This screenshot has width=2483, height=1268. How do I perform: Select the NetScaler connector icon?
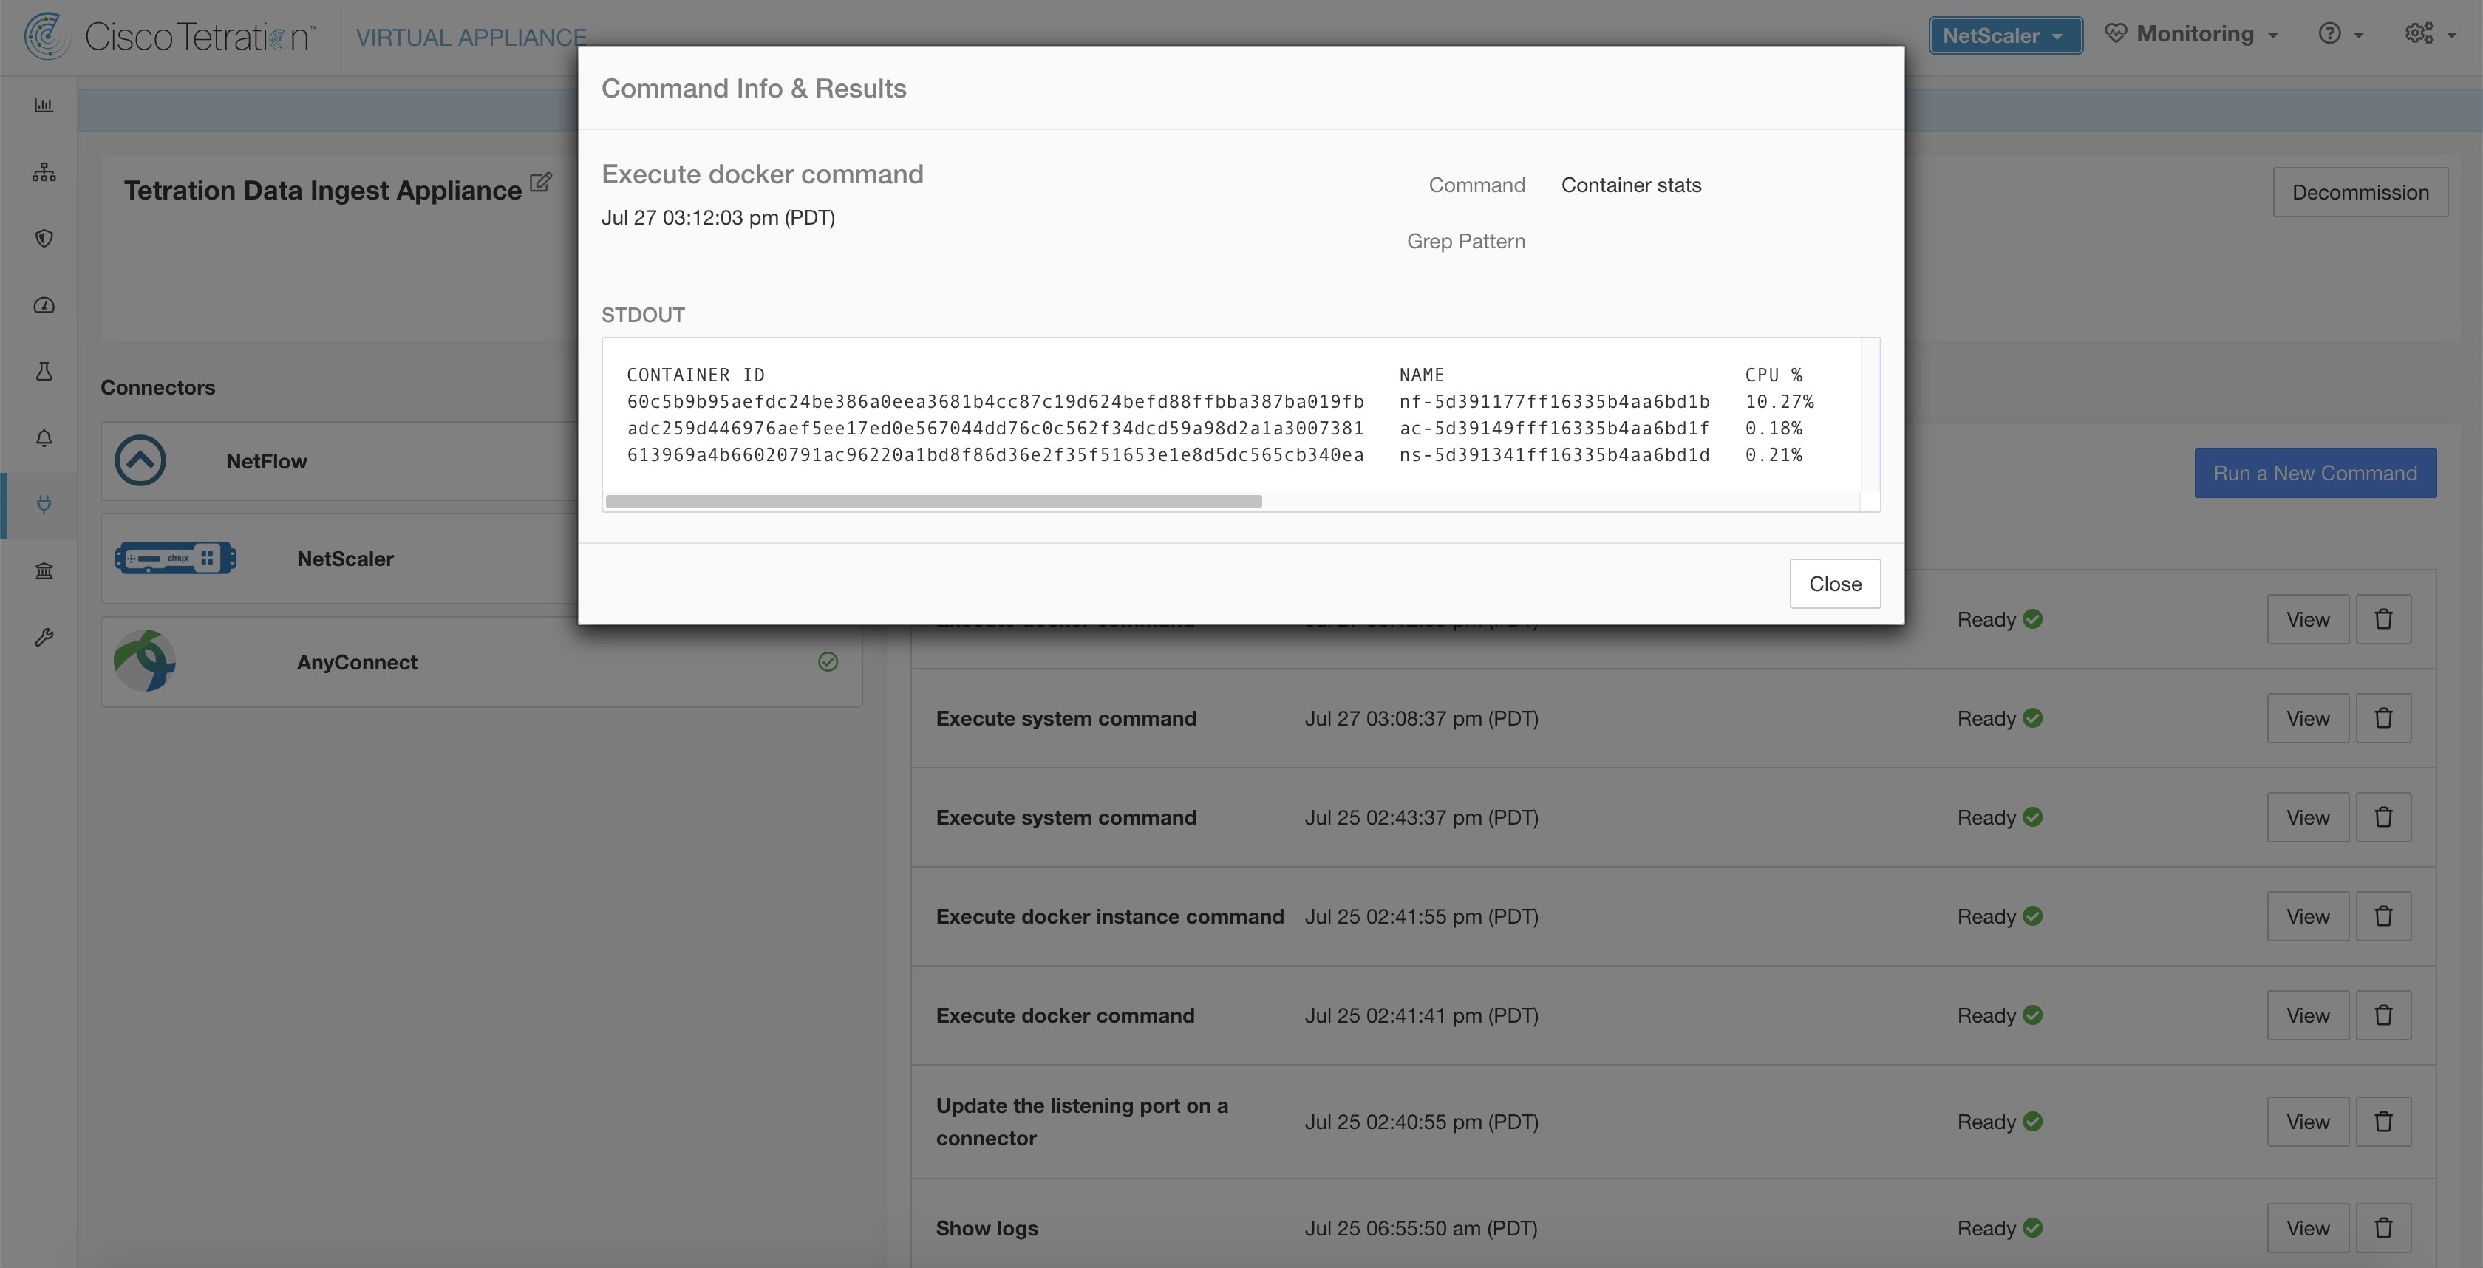point(174,556)
